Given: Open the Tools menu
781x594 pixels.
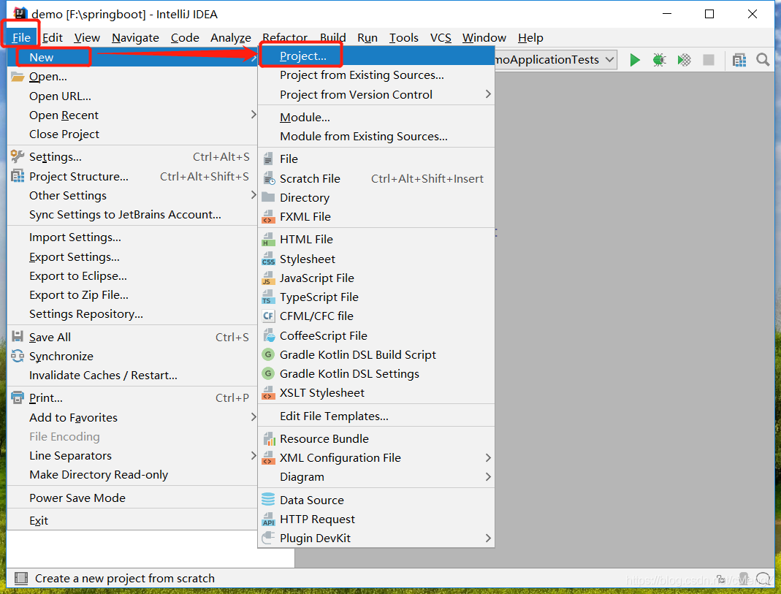Looking at the screenshot, I should click(403, 38).
